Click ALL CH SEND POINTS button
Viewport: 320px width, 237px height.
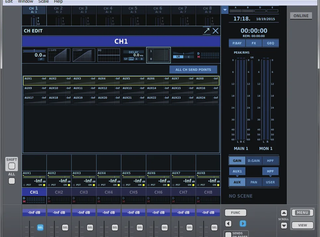tap(193, 70)
